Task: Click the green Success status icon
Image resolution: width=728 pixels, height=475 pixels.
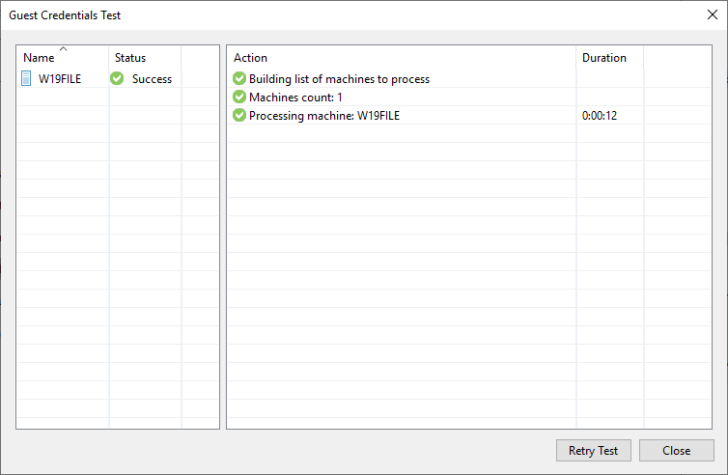Action: tap(117, 78)
